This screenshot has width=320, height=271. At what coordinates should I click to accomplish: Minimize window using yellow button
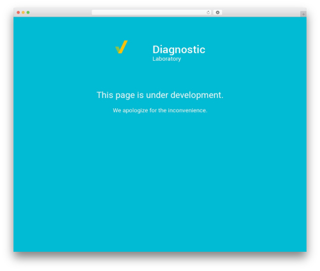(23, 12)
